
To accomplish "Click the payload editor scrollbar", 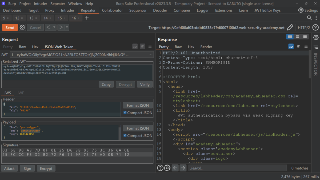I will (x=119, y=133).
